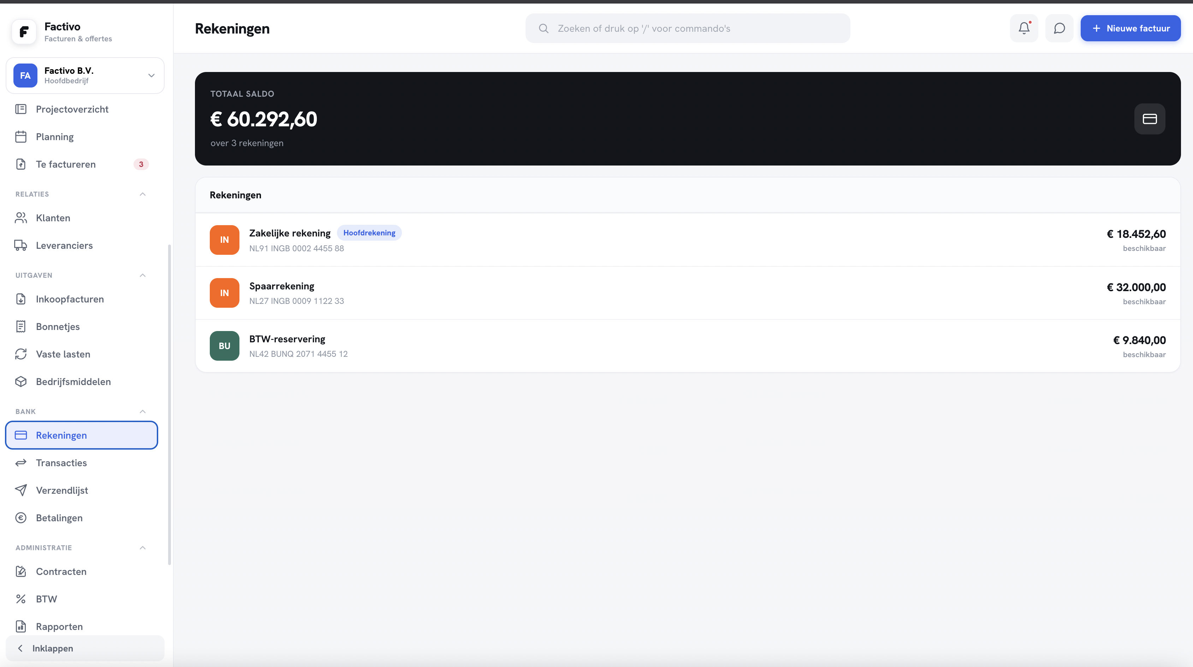Go to Planning
Viewport: 1193px width, 667px height.
[82, 137]
